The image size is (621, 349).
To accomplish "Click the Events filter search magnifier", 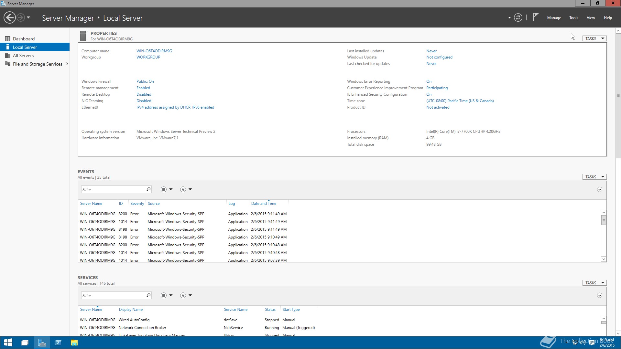I will point(148,189).
